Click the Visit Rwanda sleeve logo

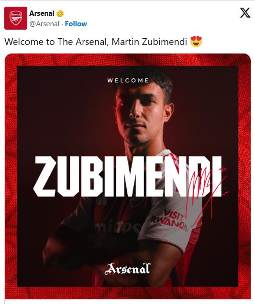(170, 220)
